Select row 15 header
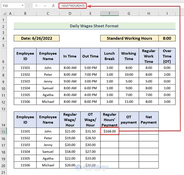Screen dimensions: 184x175 pyautogui.click(x=3, y=131)
